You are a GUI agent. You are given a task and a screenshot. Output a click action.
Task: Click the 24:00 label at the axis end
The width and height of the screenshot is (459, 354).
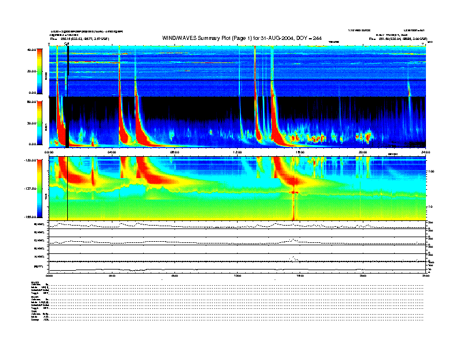point(425,152)
